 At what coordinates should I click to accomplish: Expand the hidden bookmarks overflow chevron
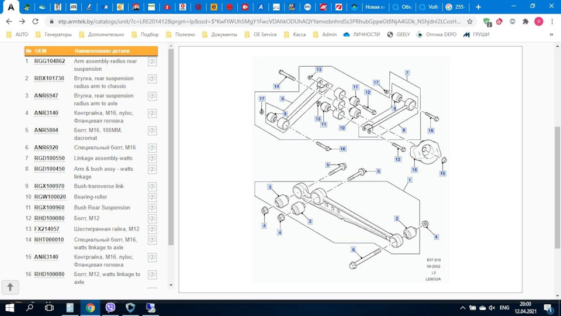click(551, 35)
